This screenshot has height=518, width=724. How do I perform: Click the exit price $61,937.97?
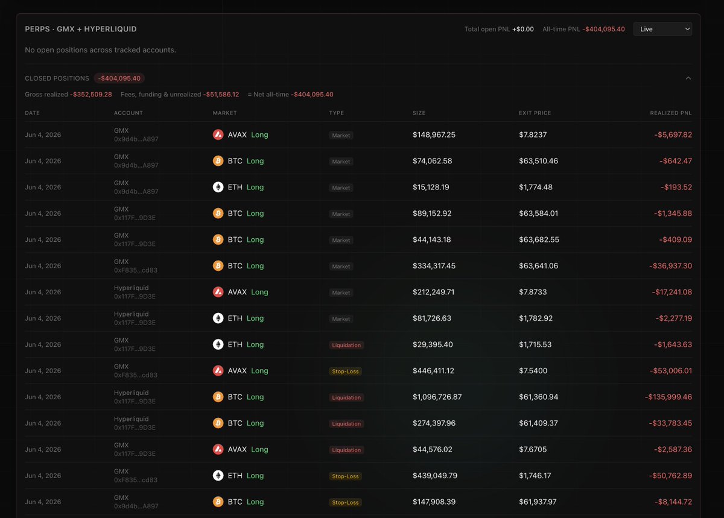pos(538,502)
